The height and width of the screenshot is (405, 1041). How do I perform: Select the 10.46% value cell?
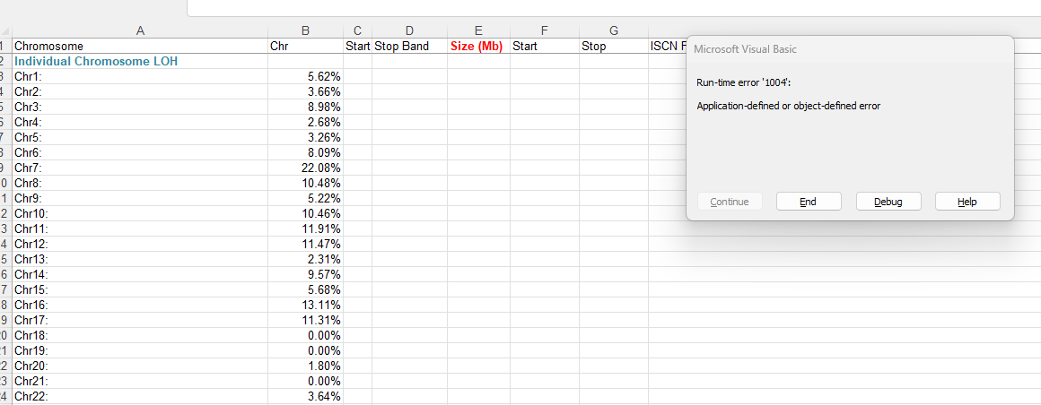pyautogui.click(x=305, y=213)
